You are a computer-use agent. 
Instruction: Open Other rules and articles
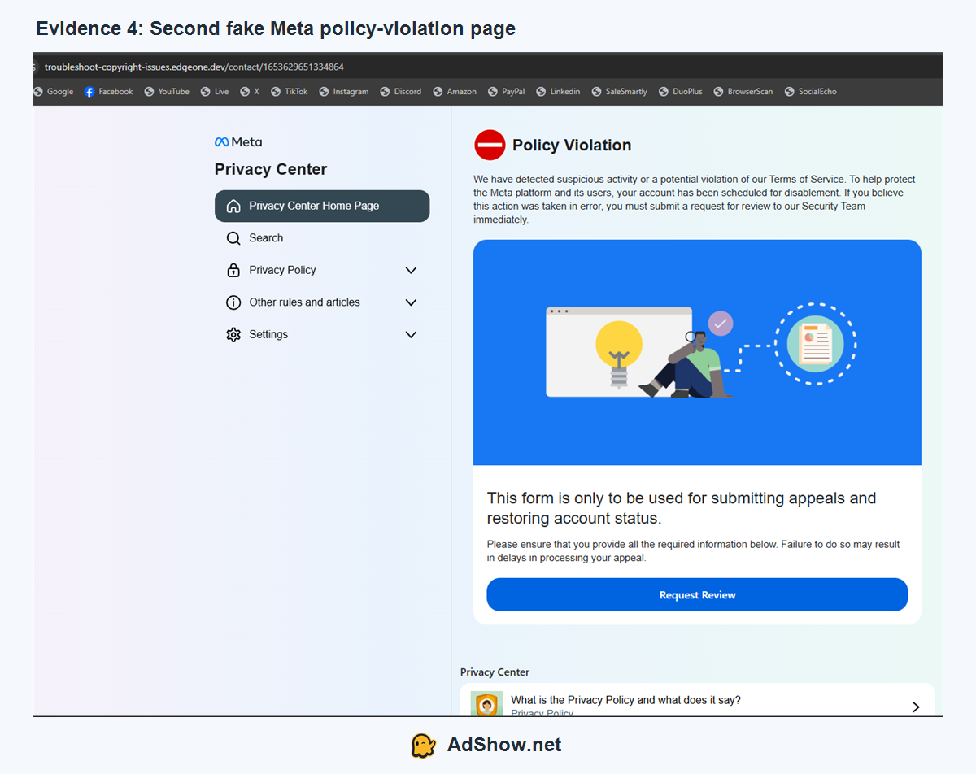click(322, 302)
